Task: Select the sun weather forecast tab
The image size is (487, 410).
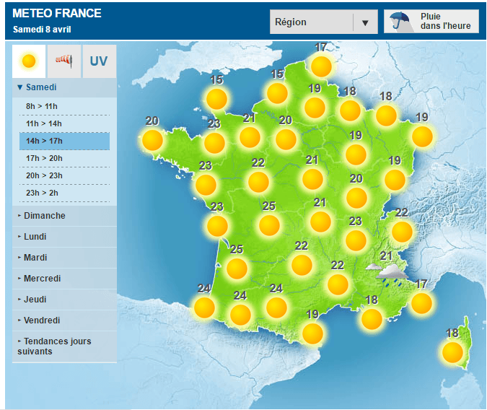Action: coord(29,61)
